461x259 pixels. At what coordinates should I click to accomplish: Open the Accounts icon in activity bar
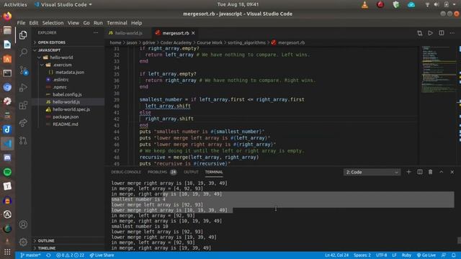pyautogui.click(x=23, y=224)
